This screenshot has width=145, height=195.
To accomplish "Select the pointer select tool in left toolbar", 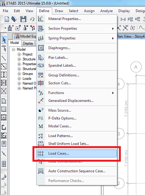I will coord(4,40).
